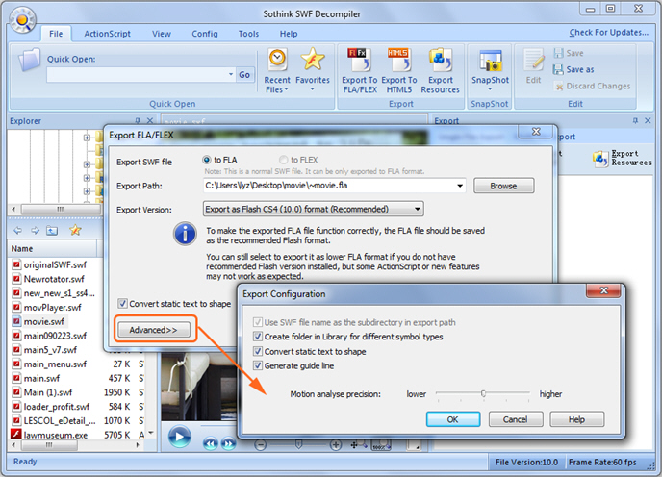This screenshot has height=477, width=662.
Task: Adjust the Motion analyse precision slider
Action: (x=483, y=393)
